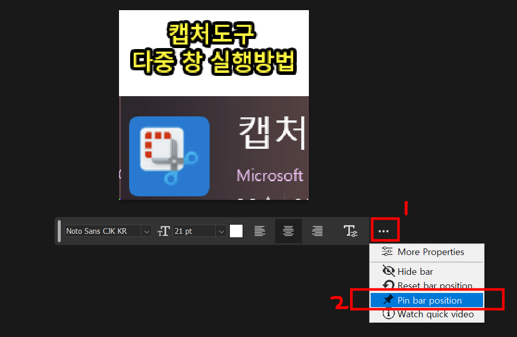The height and width of the screenshot is (337, 517).
Task: Select Hide bar menu entry
Action: (x=427, y=271)
